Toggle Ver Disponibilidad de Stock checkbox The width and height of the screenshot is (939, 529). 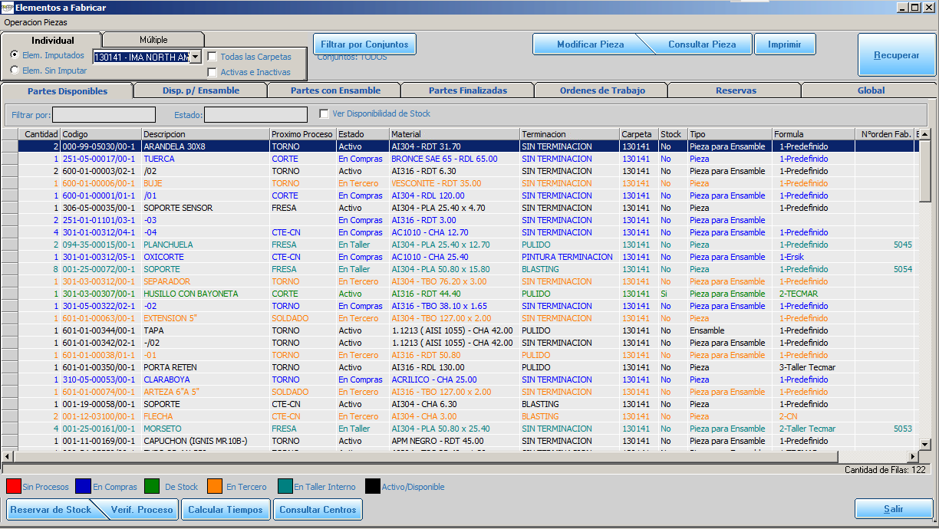(324, 113)
